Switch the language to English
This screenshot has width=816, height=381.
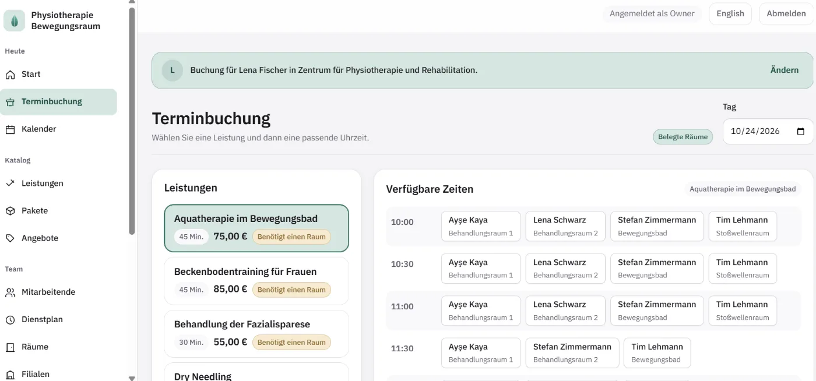click(x=730, y=14)
